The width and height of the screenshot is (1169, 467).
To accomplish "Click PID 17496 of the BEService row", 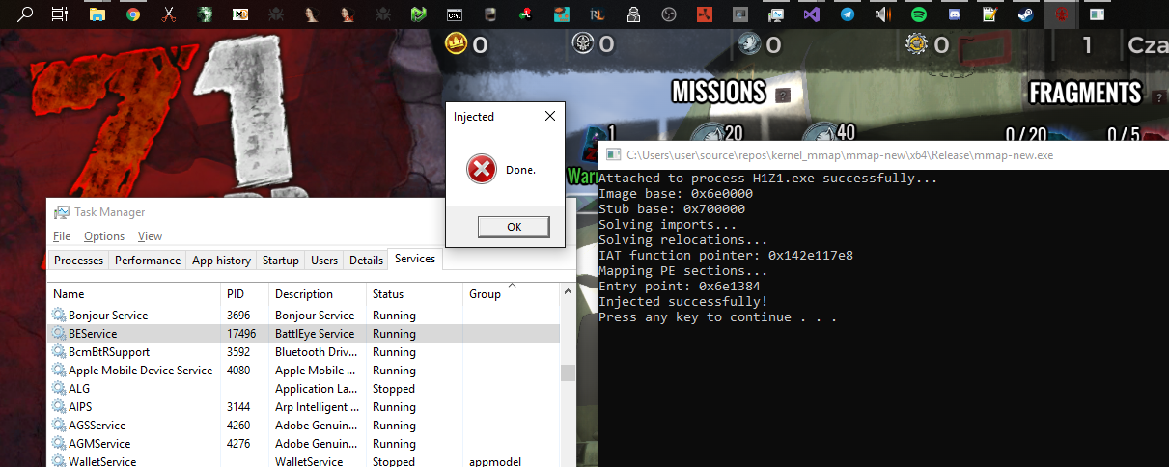I will tap(241, 334).
